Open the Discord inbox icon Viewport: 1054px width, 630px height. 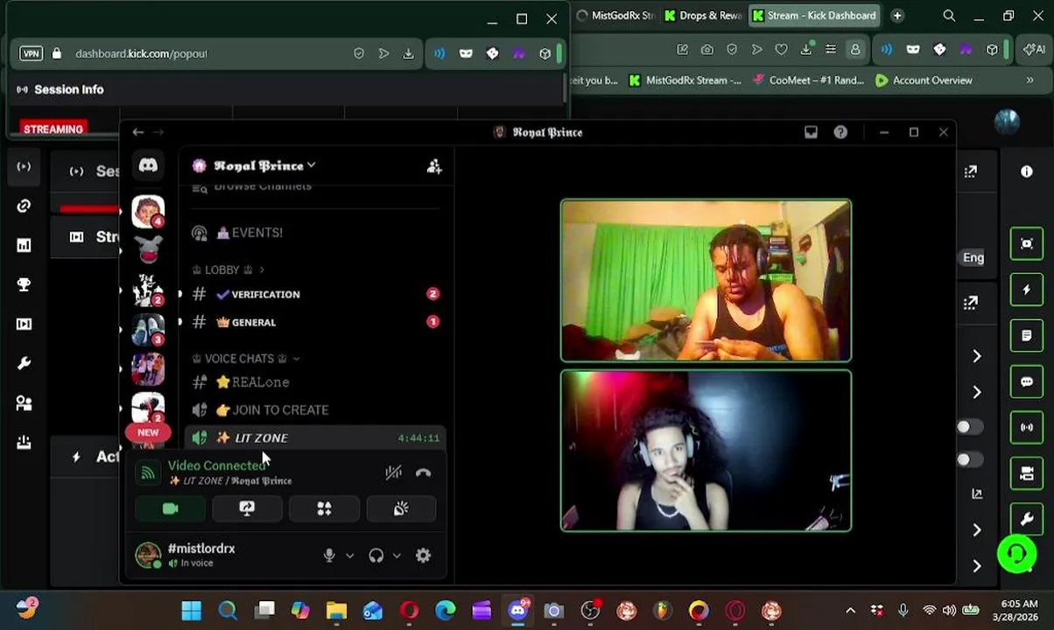click(811, 132)
